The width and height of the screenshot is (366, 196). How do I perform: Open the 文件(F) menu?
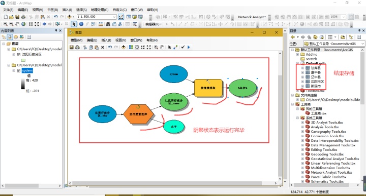8,10
